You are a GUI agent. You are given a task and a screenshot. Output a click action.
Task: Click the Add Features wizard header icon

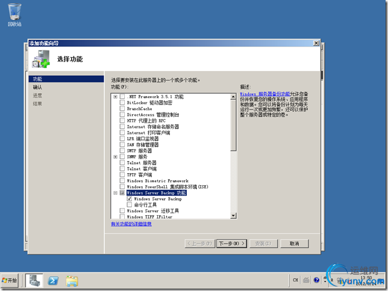pyautogui.click(x=41, y=59)
